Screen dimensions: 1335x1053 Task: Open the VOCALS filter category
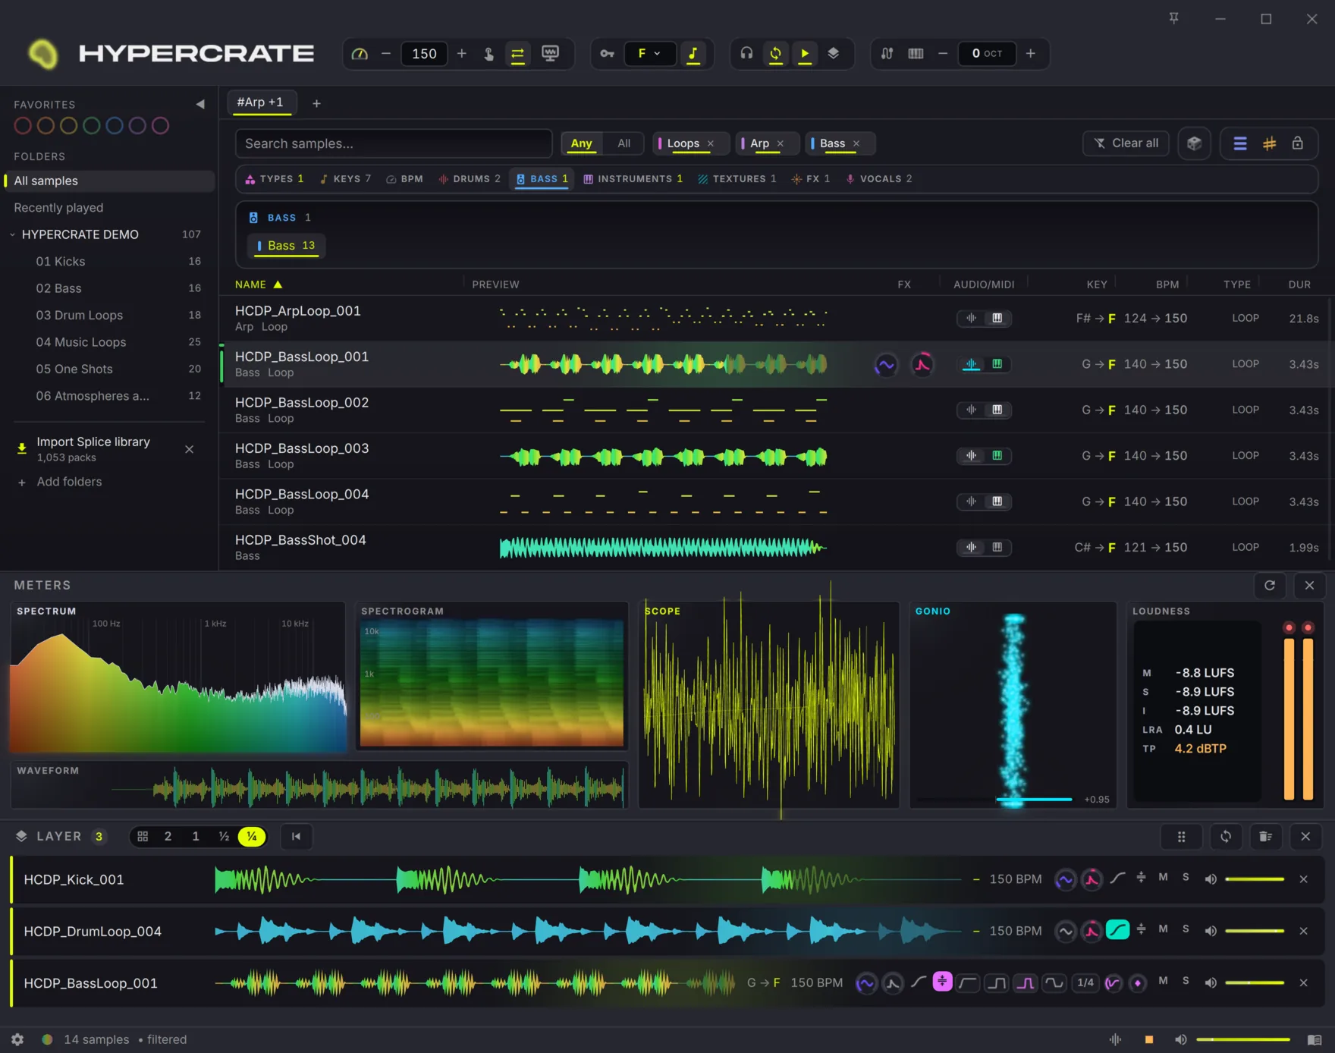tap(879, 179)
